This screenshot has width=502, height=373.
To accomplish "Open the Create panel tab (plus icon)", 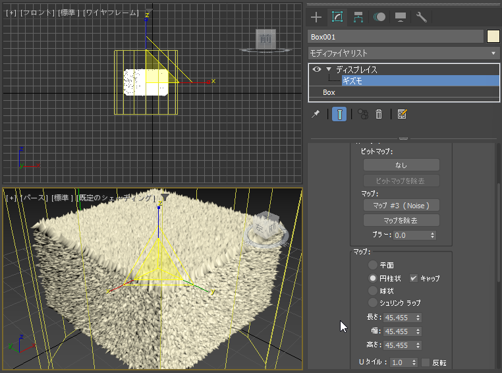I will pyautogui.click(x=316, y=17).
